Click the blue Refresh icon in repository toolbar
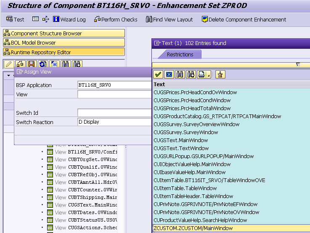310x233 pixels. pos(43,64)
